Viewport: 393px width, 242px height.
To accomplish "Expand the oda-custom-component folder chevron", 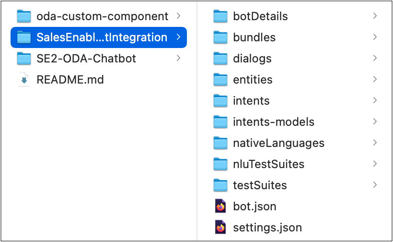I will pyautogui.click(x=178, y=16).
